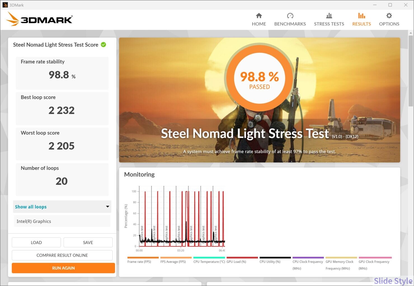Click the RUN AGAIN button
The image size is (414, 286).
63,268
